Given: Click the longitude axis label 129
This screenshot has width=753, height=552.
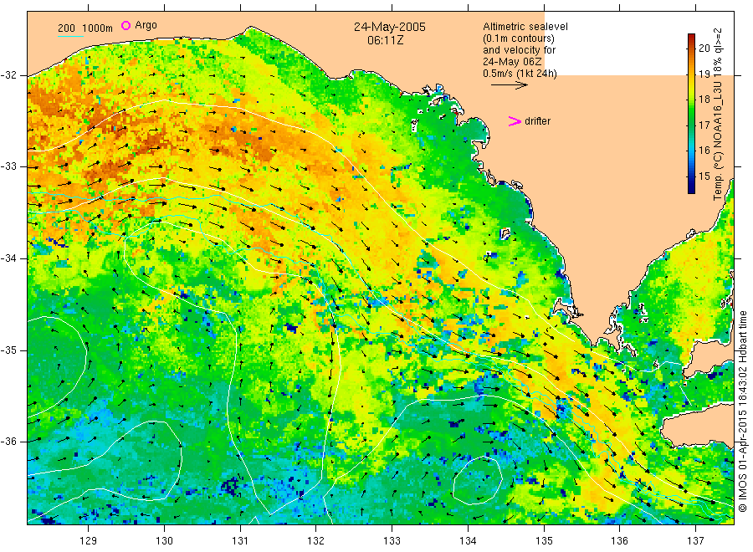Looking at the screenshot, I should [x=89, y=541].
